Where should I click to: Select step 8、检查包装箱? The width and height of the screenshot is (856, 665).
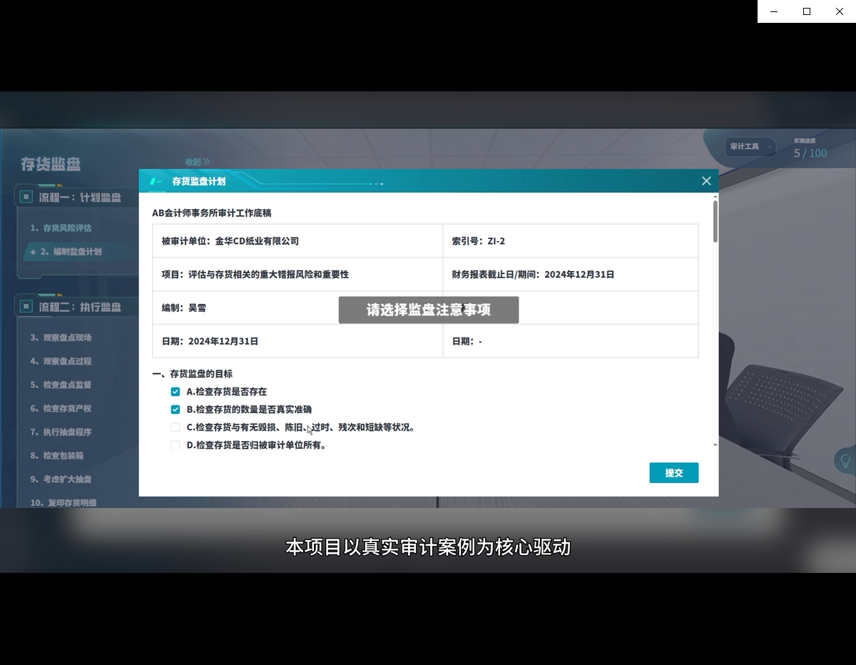click(x=56, y=456)
